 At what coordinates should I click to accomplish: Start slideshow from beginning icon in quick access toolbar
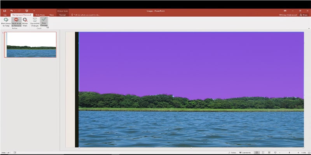pos(27,11)
